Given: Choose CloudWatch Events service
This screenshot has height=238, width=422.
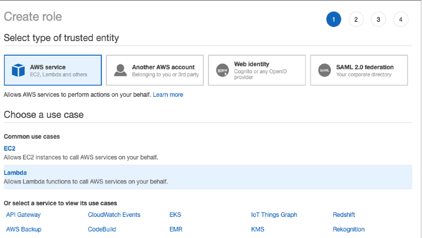Looking at the screenshot, I should point(114,215).
